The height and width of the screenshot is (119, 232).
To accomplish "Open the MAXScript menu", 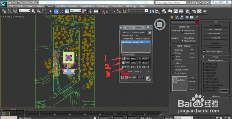I will pyautogui.click(x=131, y=6).
